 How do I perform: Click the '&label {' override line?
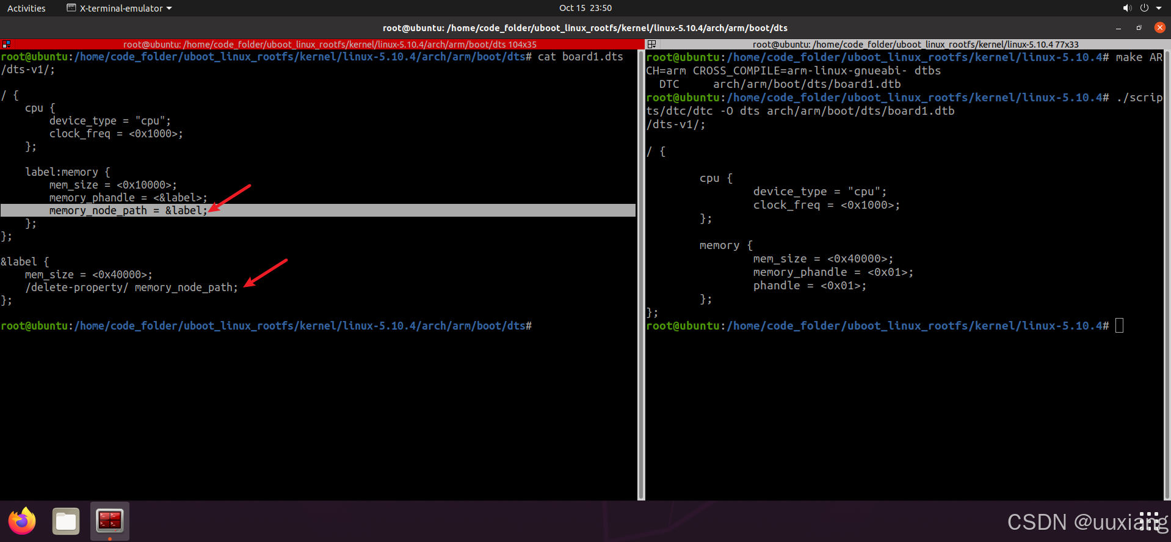[25, 262]
